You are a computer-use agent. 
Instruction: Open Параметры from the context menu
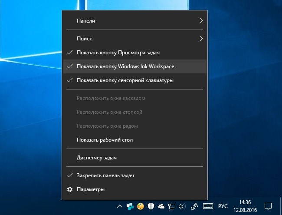(134, 189)
